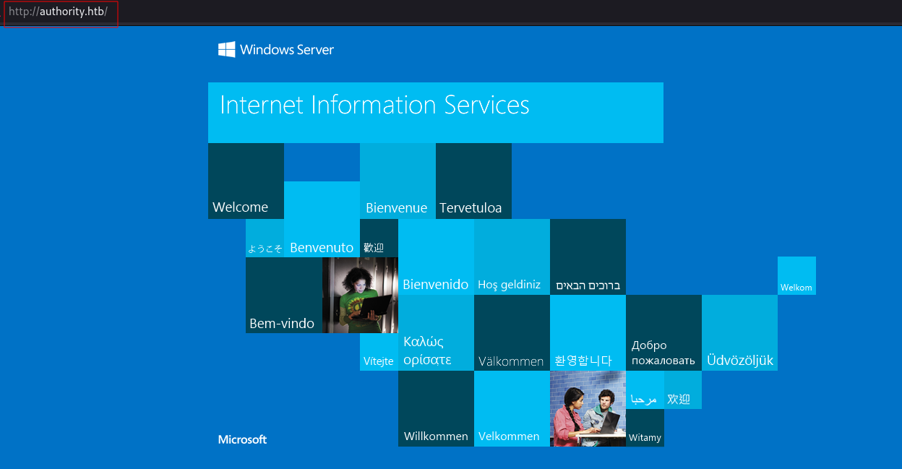
Task: Open the photo of woman holding laptop
Action: (360, 295)
